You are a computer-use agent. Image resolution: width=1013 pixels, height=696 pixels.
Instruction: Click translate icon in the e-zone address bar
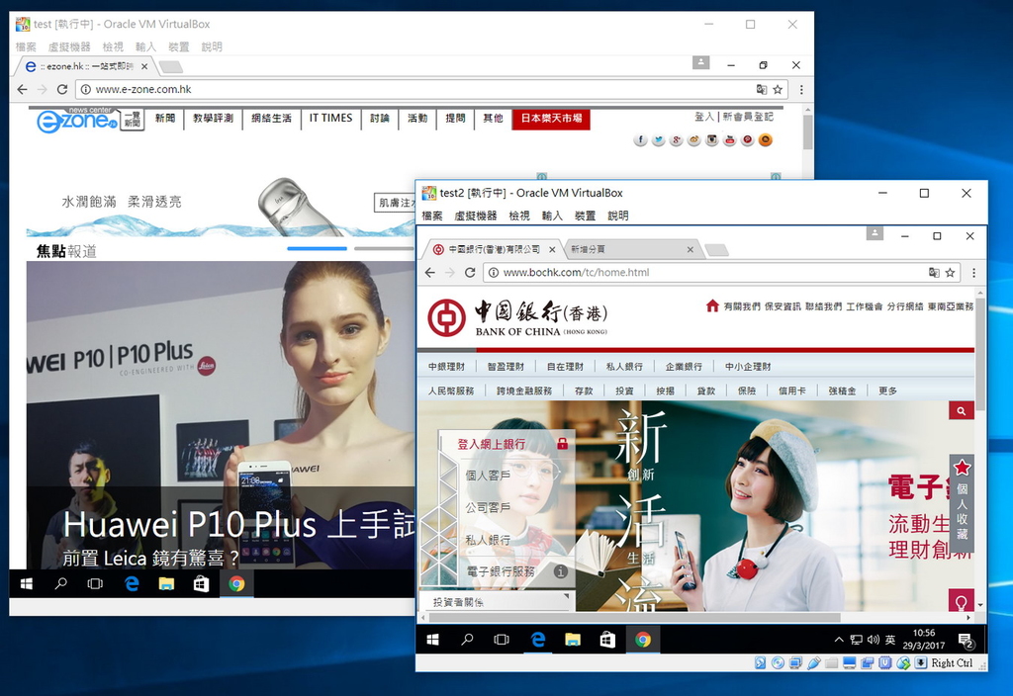pos(762,89)
